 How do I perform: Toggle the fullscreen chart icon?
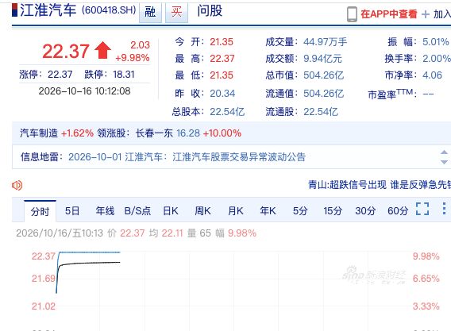[422, 209]
